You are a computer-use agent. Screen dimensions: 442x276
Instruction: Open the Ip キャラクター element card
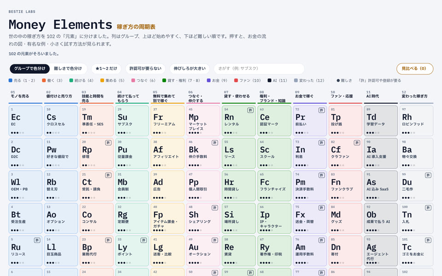coord(274,218)
